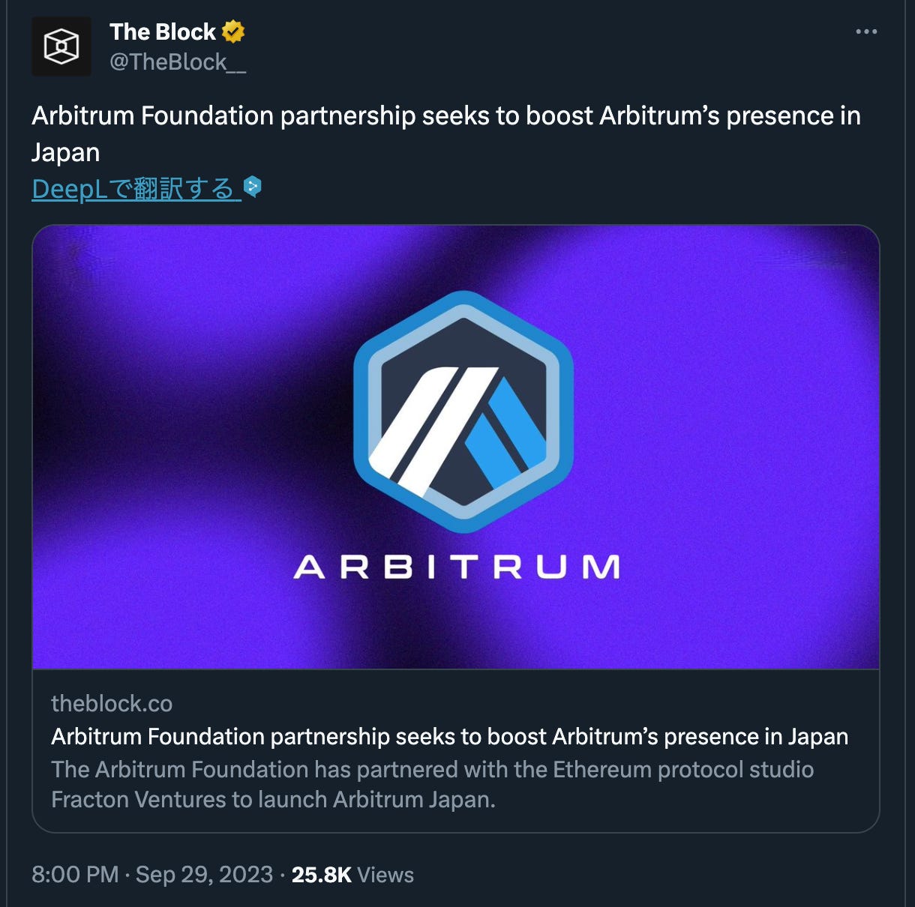Viewport: 915px width, 907px height.
Task: Translate the tweet using the DeepL link
Action: (136, 188)
